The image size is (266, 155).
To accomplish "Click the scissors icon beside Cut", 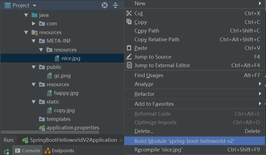I will pyautogui.click(x=129, y=13).
